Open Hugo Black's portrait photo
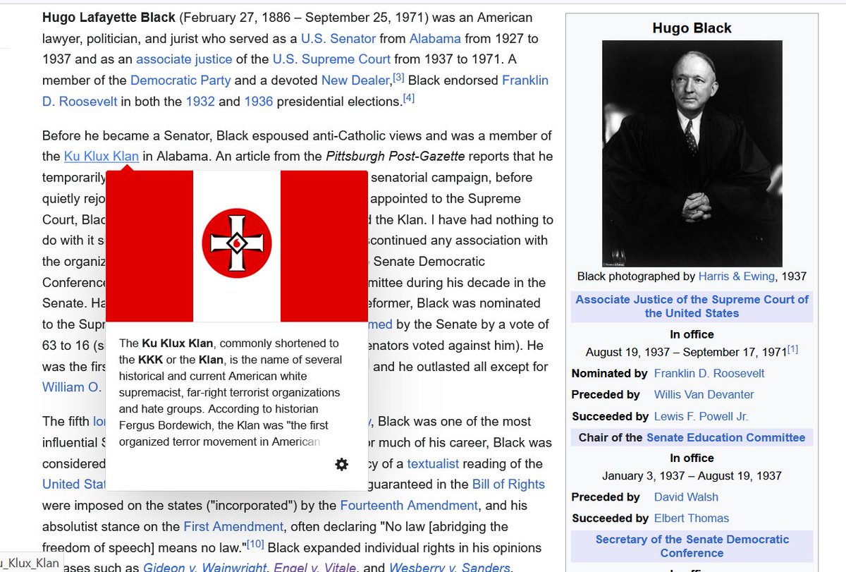Screen dimensions: 846x572 pos(692,153)
